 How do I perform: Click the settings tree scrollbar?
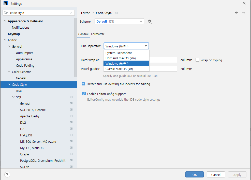[75, 48]
